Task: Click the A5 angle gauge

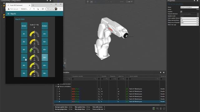Action: tap(34, 66)
